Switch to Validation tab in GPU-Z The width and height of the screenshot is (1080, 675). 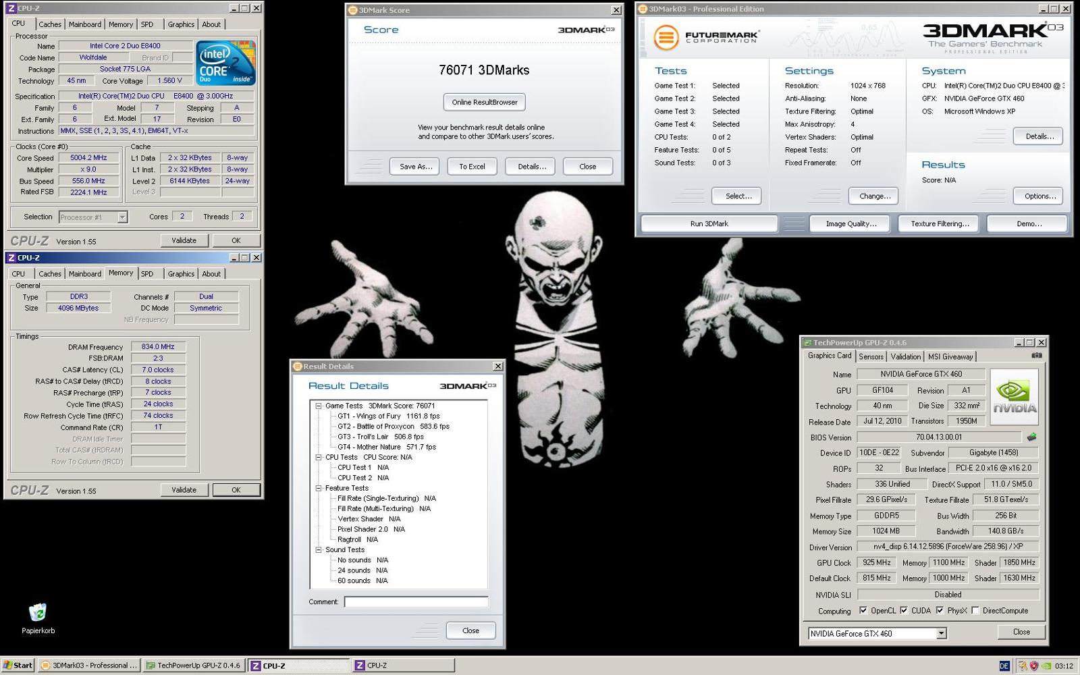coord(905,356)
